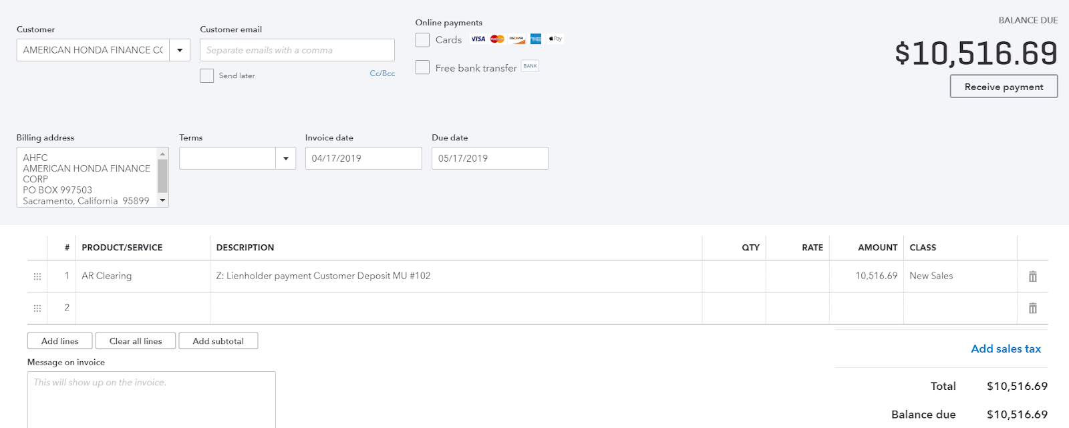Delete line 1 AR Clearing with trash icon
The height and width of the screenshot is (428, 1069).
(x=1032, y=276)
